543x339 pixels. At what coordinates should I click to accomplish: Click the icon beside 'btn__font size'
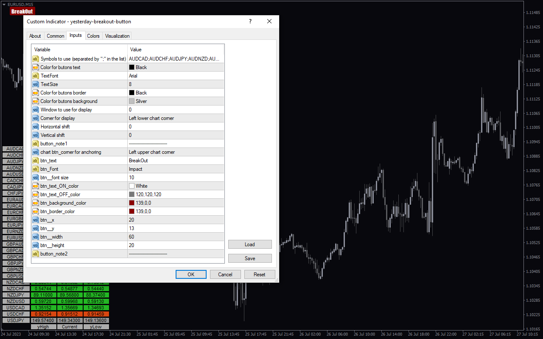tap(36, 178)
